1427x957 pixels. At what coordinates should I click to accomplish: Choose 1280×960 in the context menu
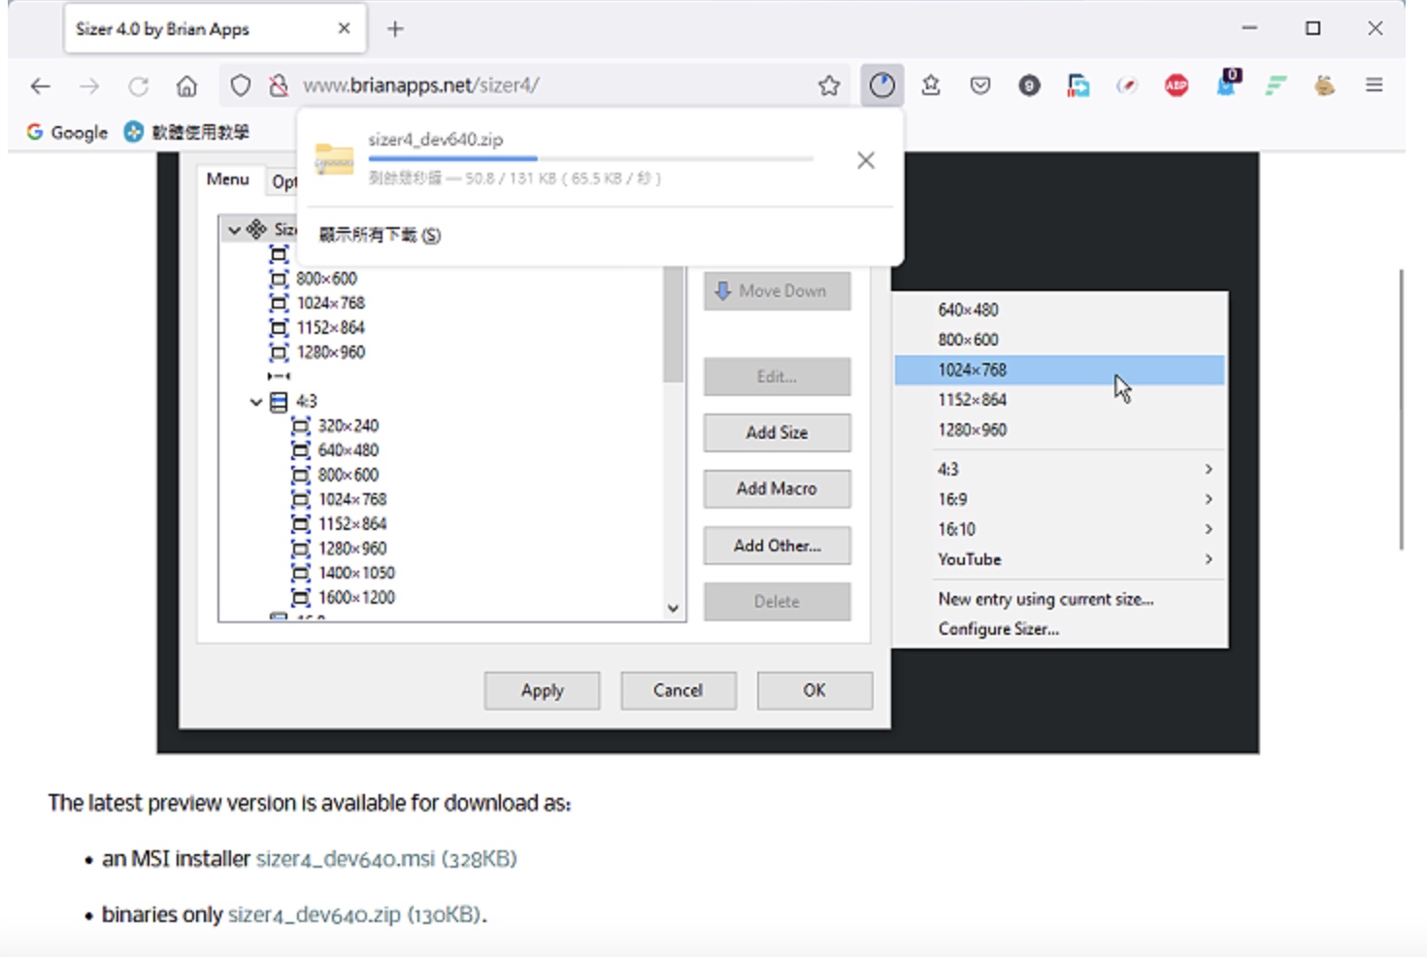click(x=1060, y=430)
